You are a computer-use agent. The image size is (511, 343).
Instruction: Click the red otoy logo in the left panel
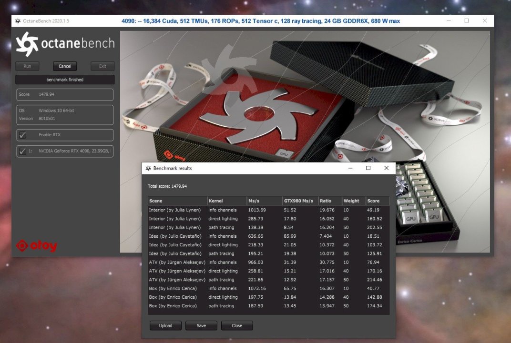(36, 246)
